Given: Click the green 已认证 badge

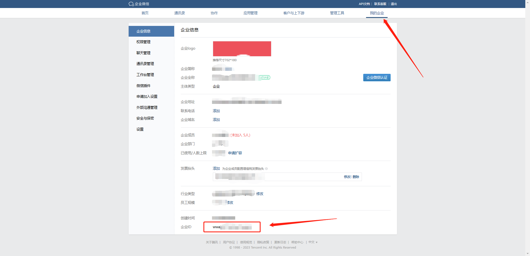Looking at the screenshot, I should point(265,78).
